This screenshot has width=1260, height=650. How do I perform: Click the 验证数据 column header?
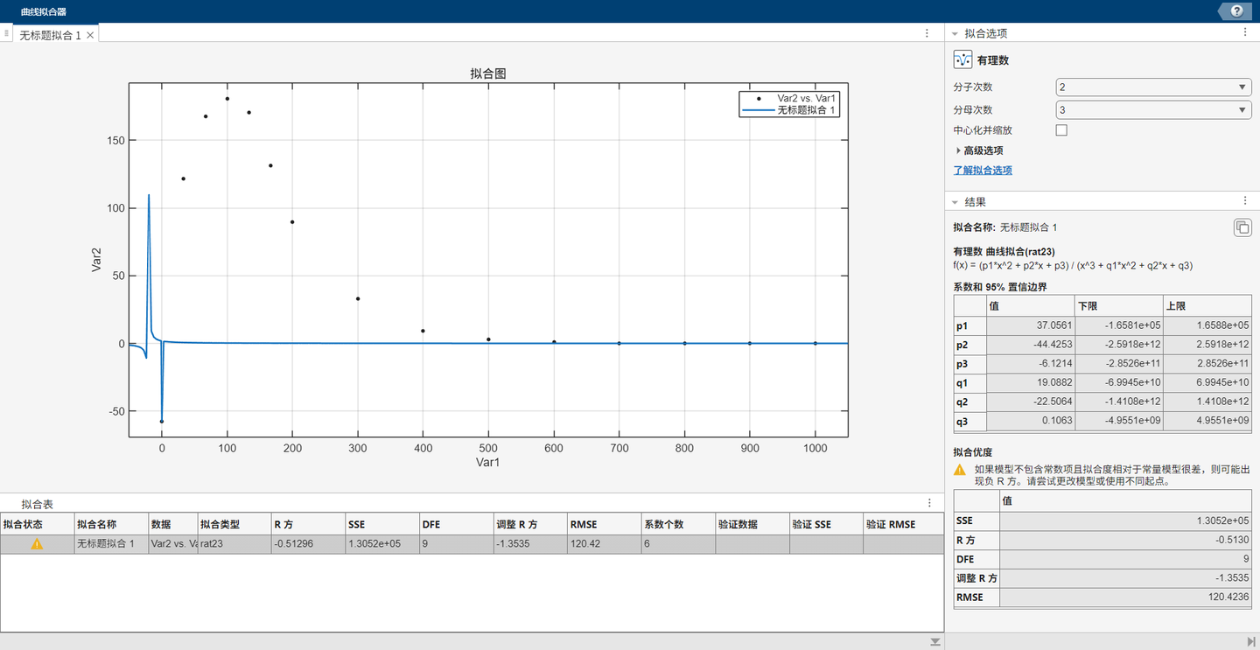click(x=751, y=524)
